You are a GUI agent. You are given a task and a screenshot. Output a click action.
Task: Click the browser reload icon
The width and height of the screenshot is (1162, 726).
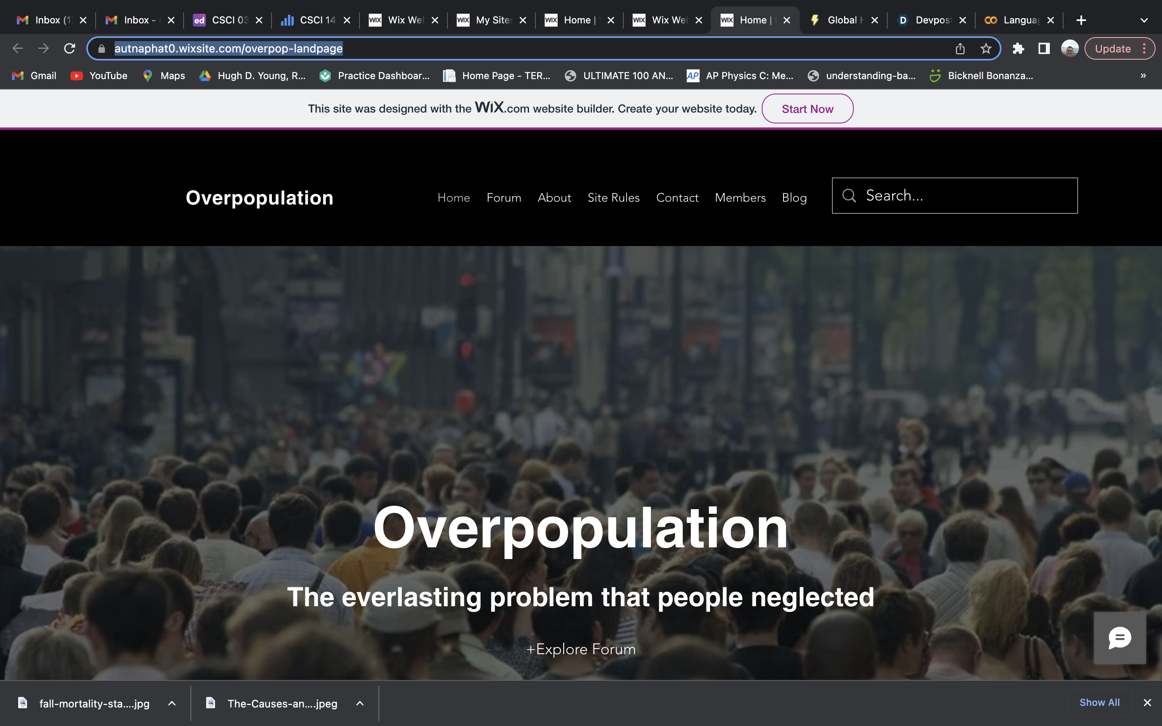70,48
